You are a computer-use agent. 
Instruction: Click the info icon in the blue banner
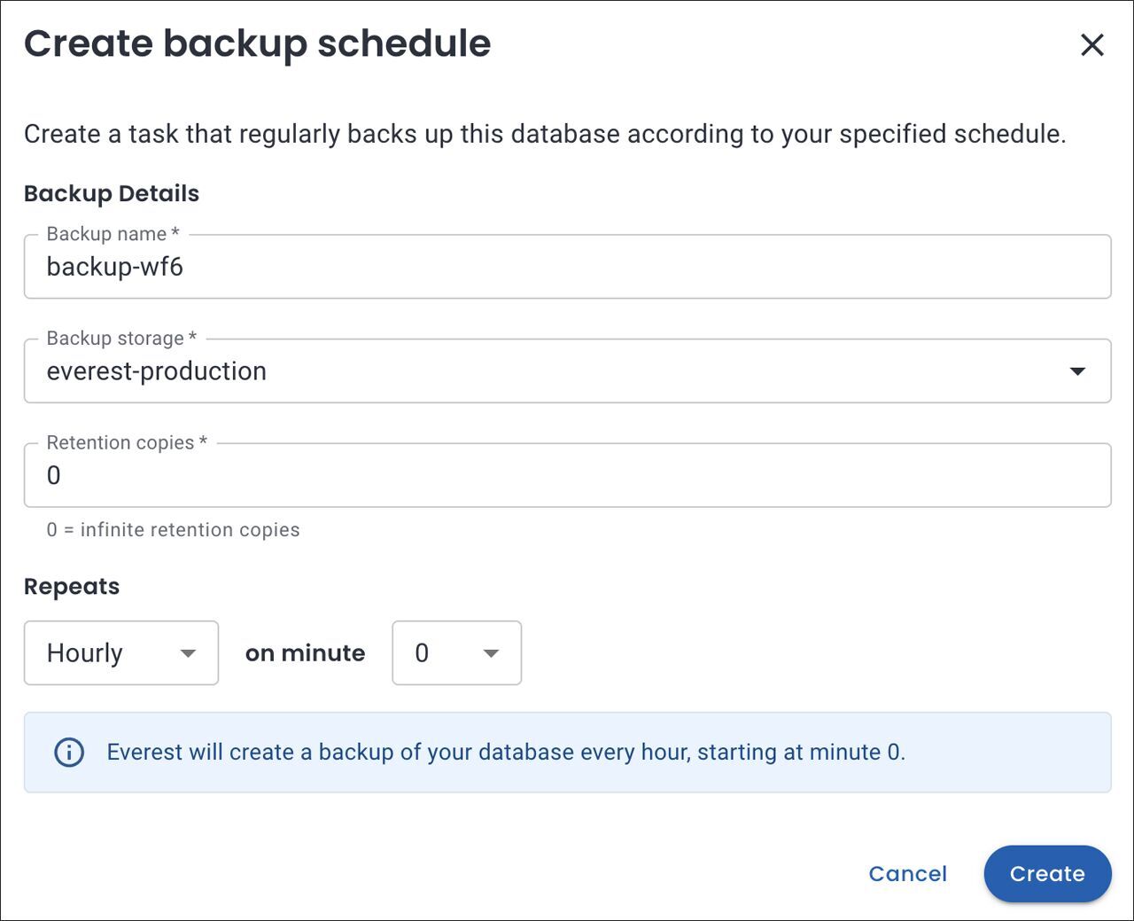tap(68, 753)
